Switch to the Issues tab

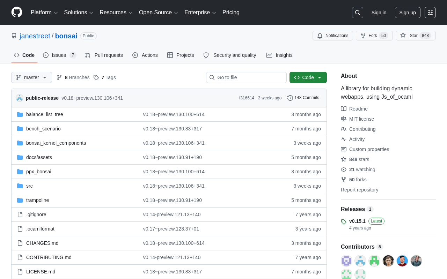(60, 55)
